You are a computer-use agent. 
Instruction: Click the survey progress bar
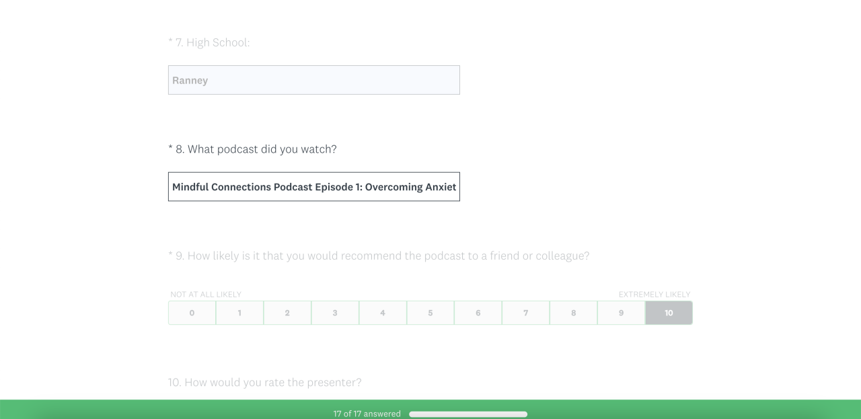click(468, 414)
